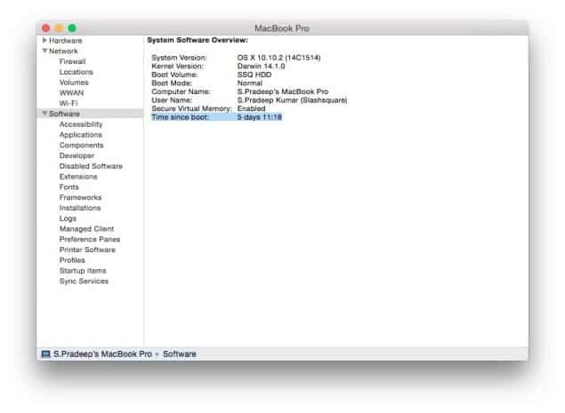The width and height of the screenshot is (565, 413).
Task: Expand the Hardware category triangle
Action: (x=44, y=40)
